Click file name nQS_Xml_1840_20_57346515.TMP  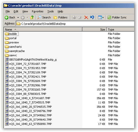click(30, 107)
